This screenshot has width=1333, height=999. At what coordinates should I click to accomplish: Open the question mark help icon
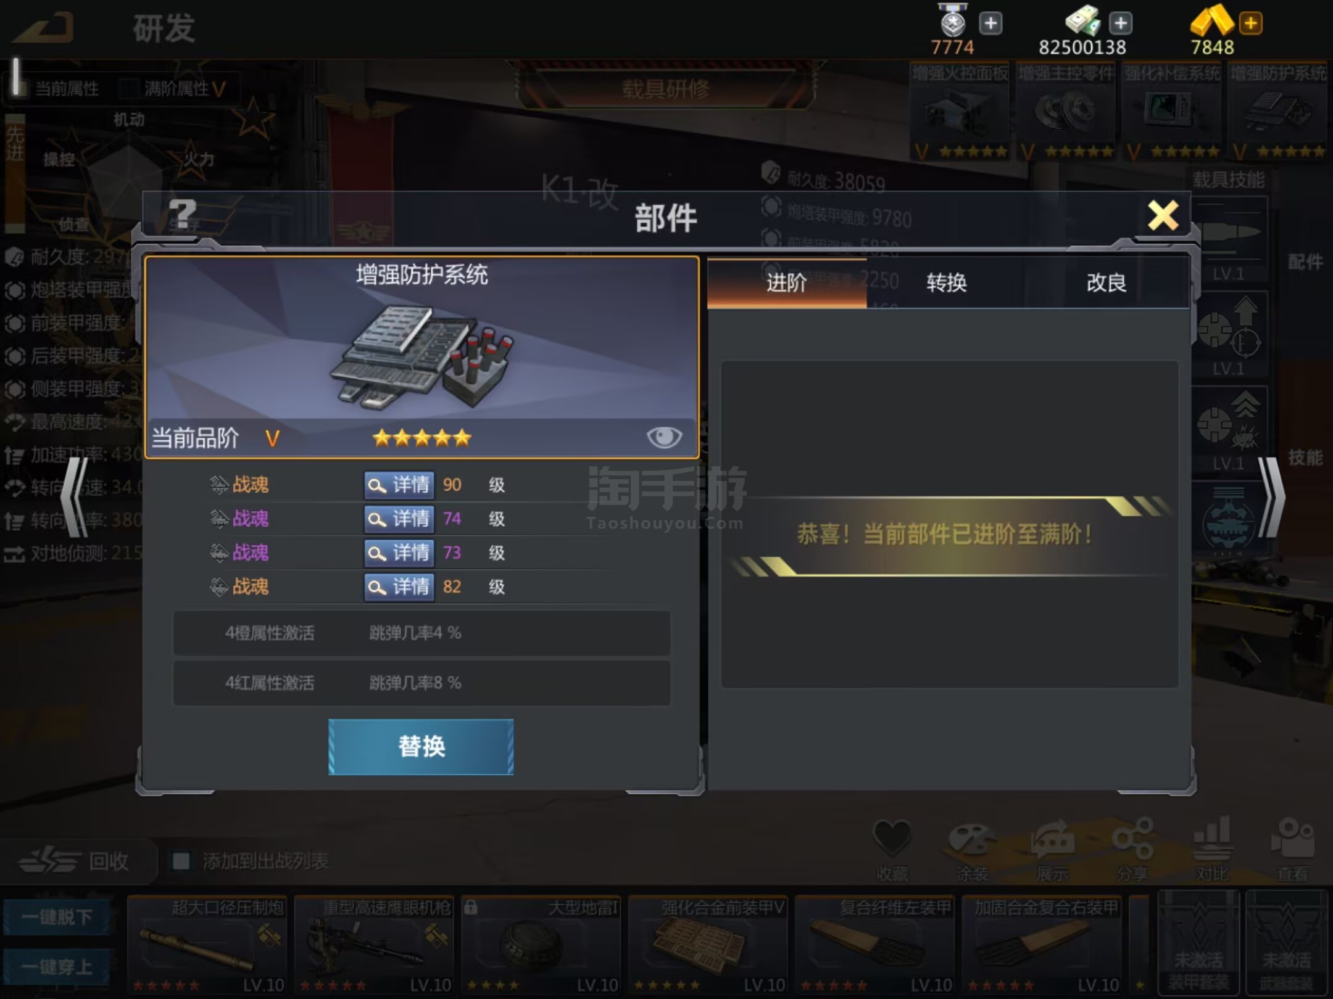tap(183, 213)
